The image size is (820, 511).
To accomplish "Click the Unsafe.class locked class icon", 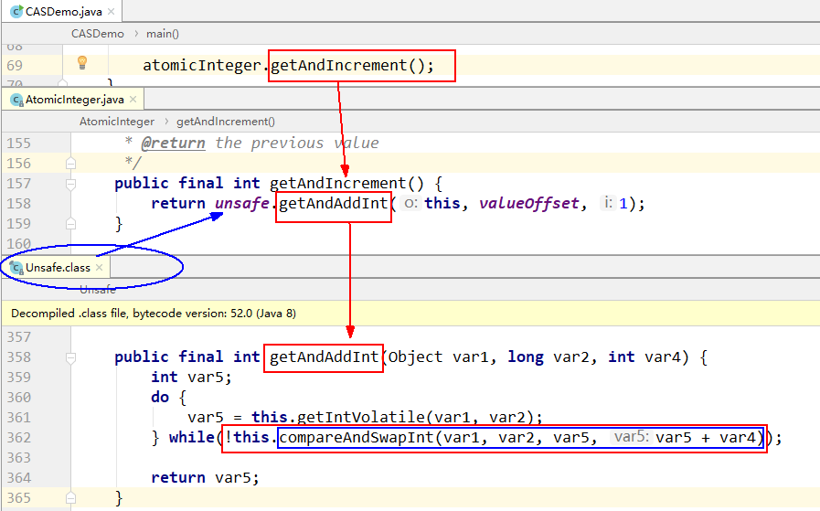I will click(x=16, y=268).
